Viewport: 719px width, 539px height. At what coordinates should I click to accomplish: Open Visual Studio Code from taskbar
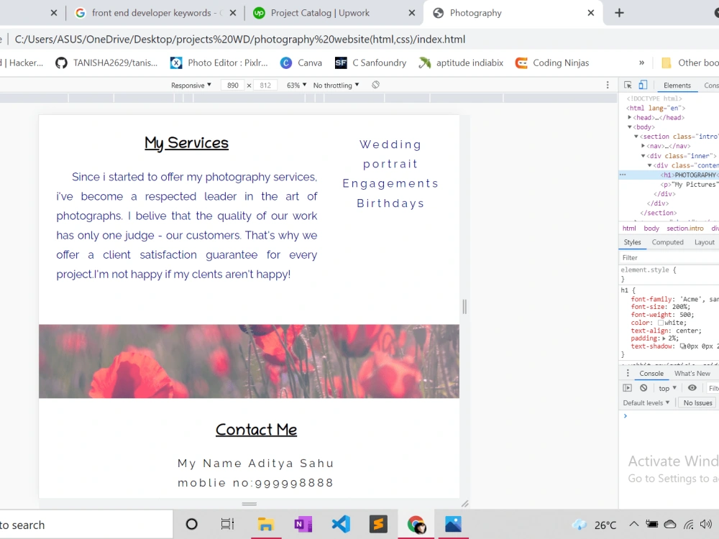pos(341,524)
